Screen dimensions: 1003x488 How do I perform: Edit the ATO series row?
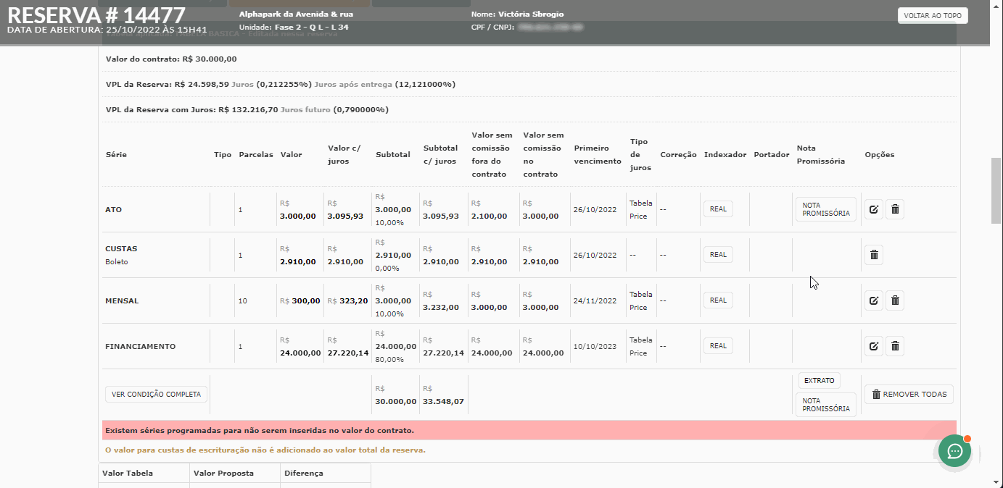coord(874,209)
